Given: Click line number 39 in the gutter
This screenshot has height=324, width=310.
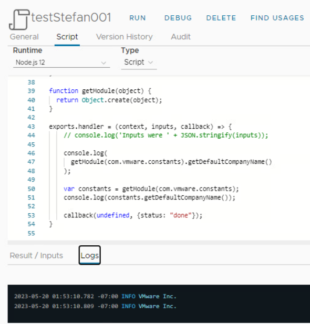Looking at the screenshot, I should [x=31, y=91].
